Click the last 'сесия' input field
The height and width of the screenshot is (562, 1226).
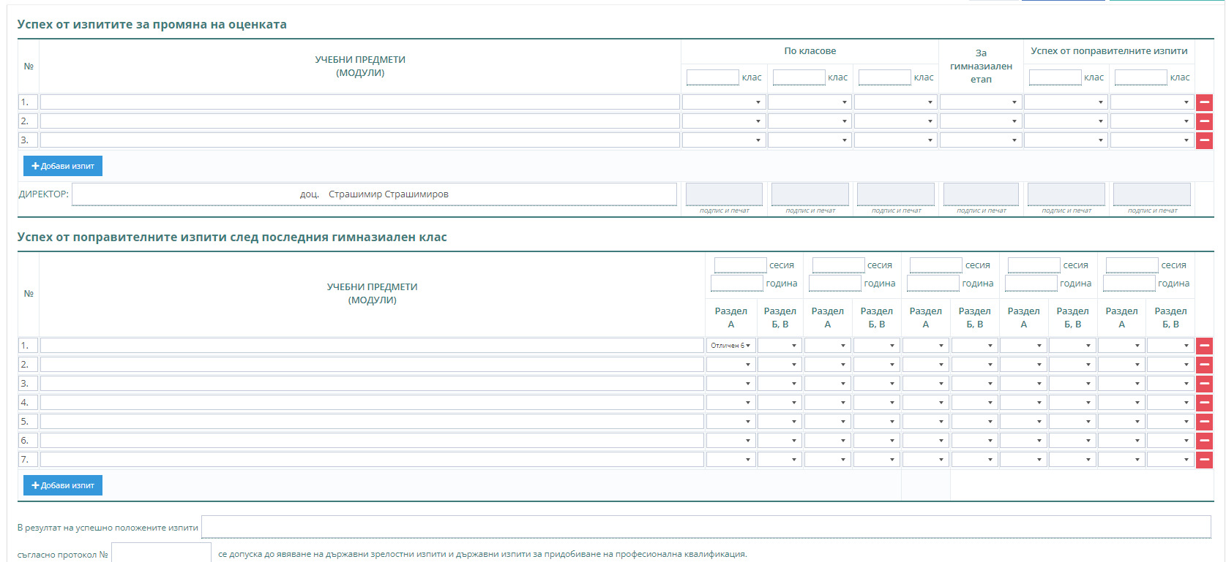coord(1132,265)
